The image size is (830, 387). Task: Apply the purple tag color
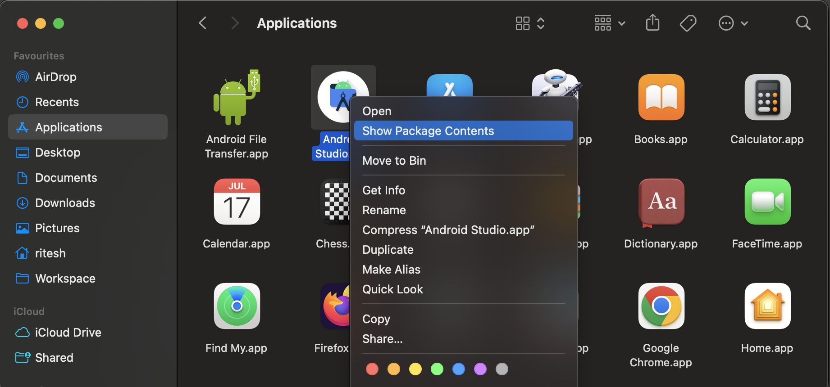(480, 369)
